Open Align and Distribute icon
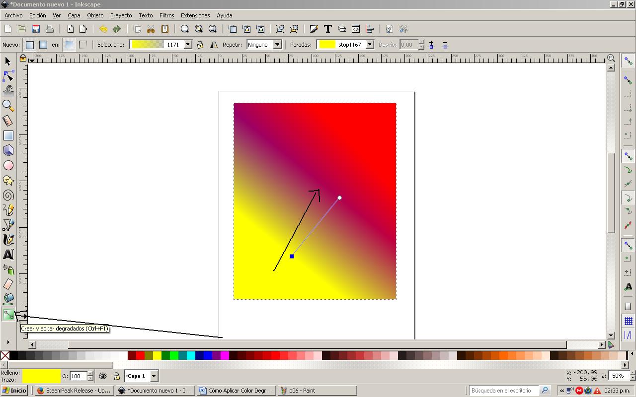Screen dimensions: 636x397 (x=369, y=29)
